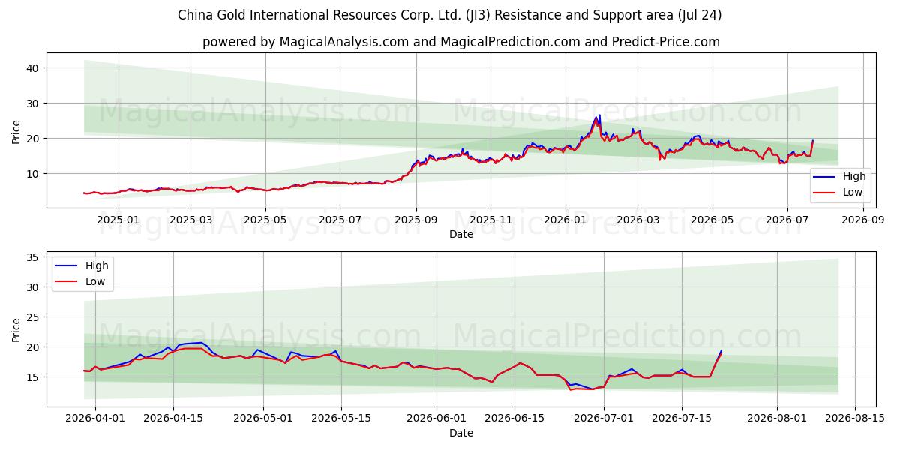This screenshot has width=900, height=450.
Task: Select the 2026-08-15 tick label
Action: (856, 418)
